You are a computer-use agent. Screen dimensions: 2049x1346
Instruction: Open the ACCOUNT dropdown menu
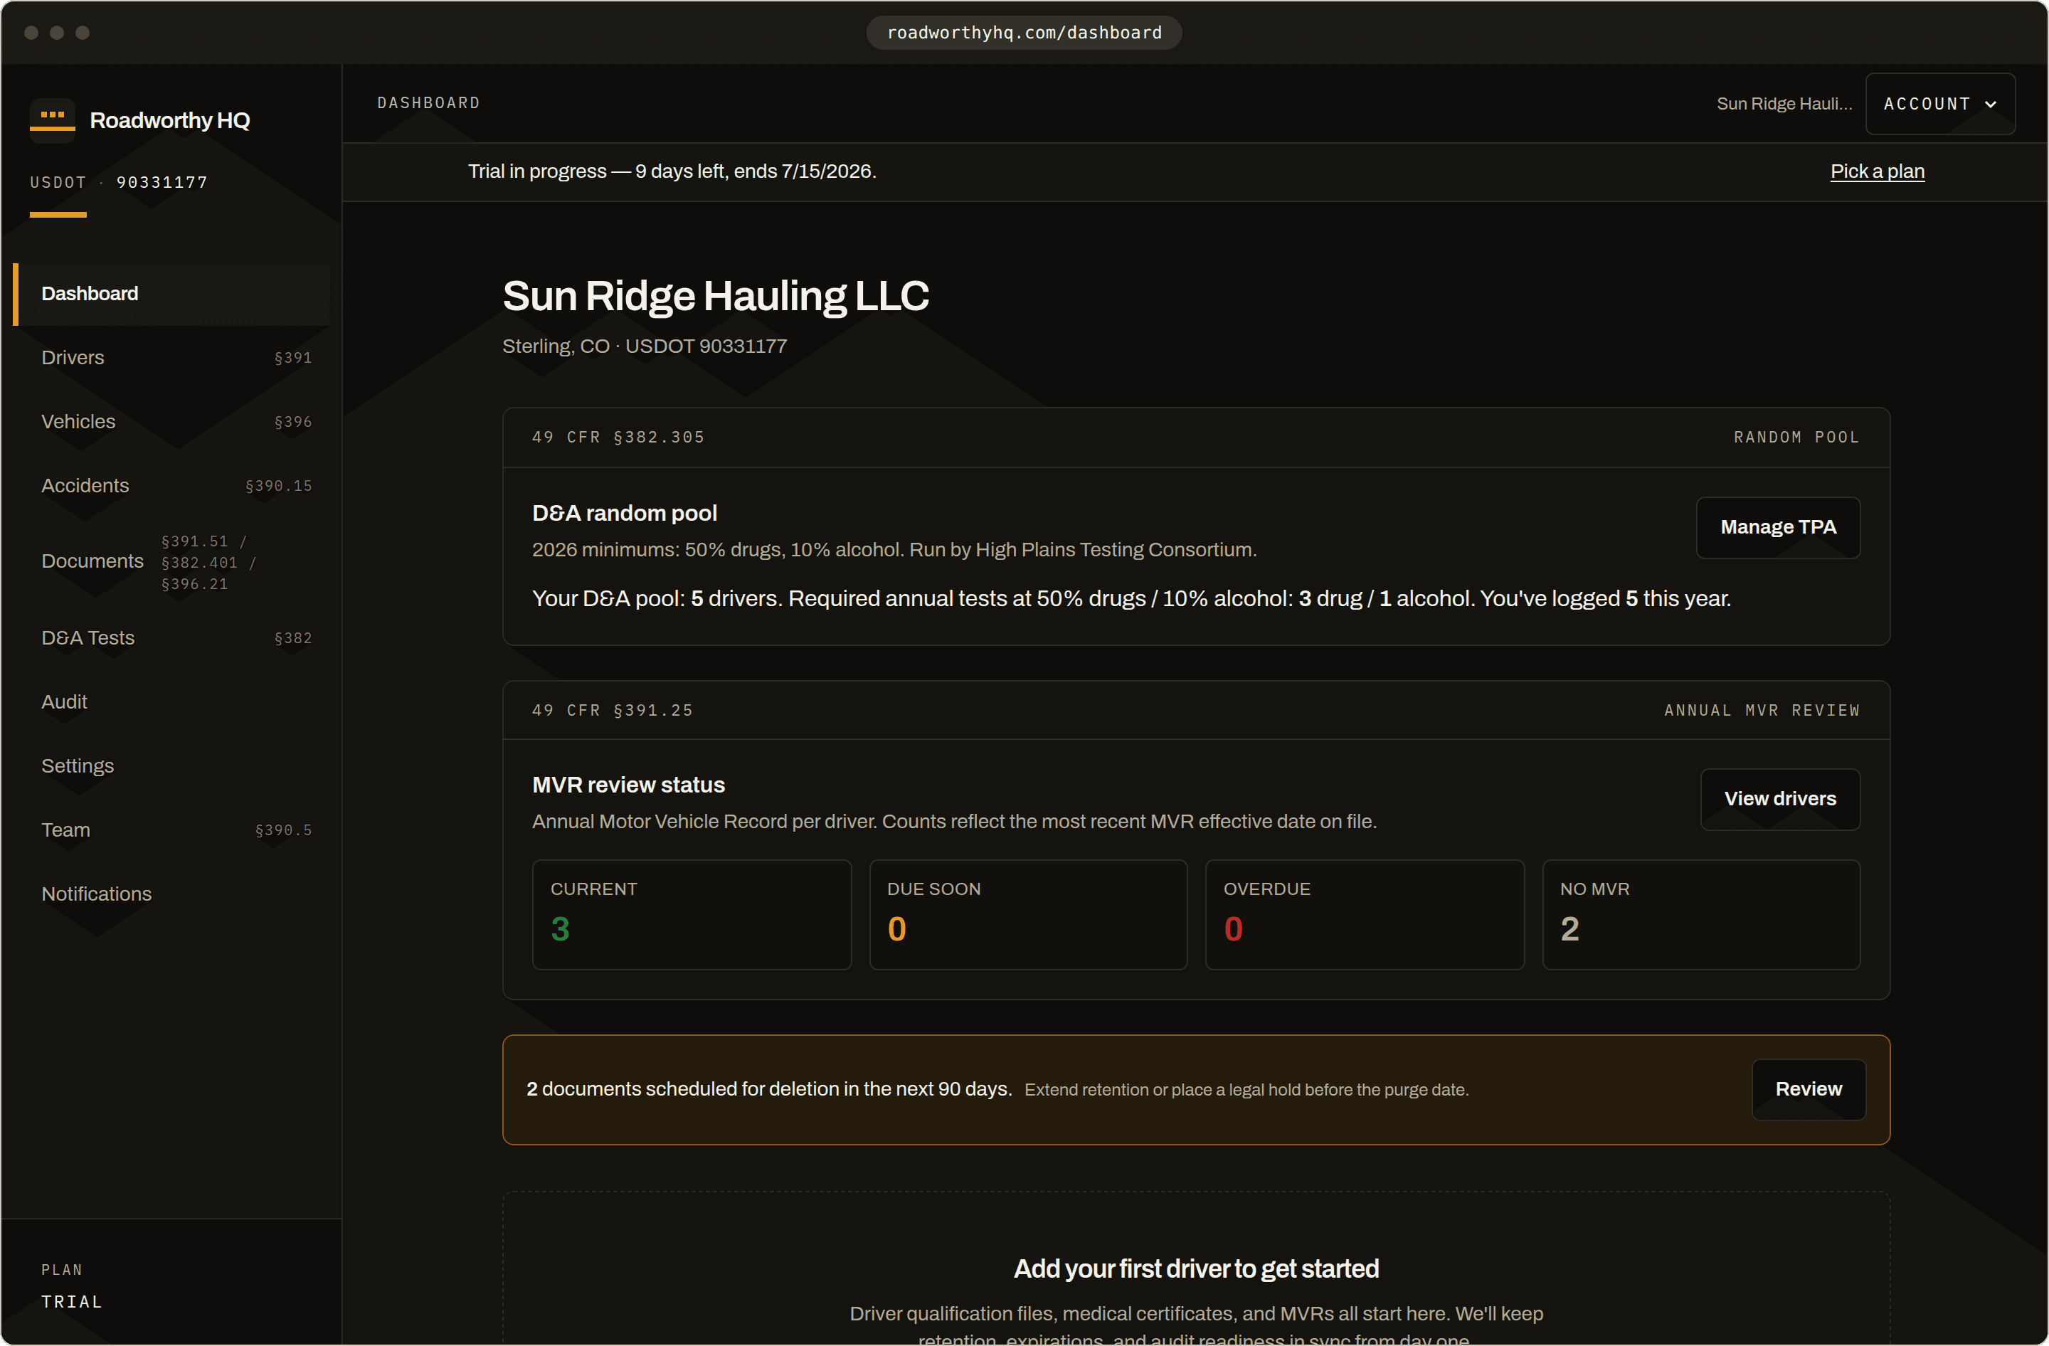1939,104
